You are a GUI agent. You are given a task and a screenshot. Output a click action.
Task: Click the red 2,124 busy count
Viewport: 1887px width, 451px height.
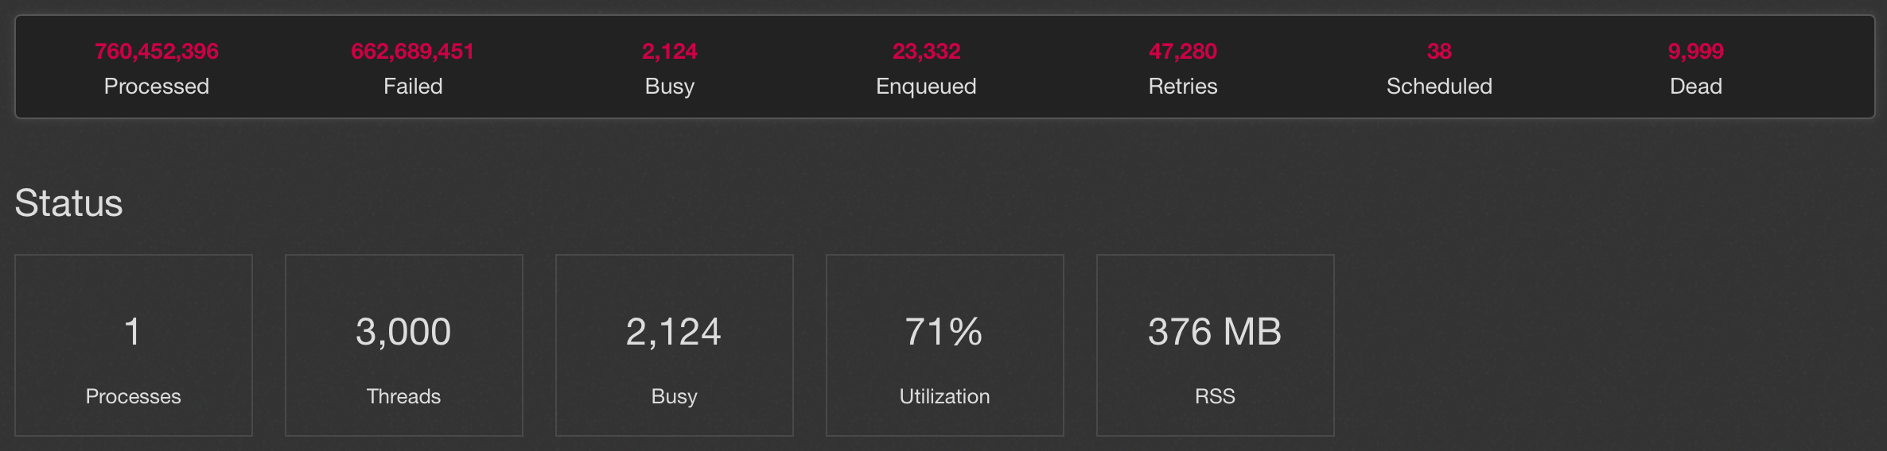(670, 52)
